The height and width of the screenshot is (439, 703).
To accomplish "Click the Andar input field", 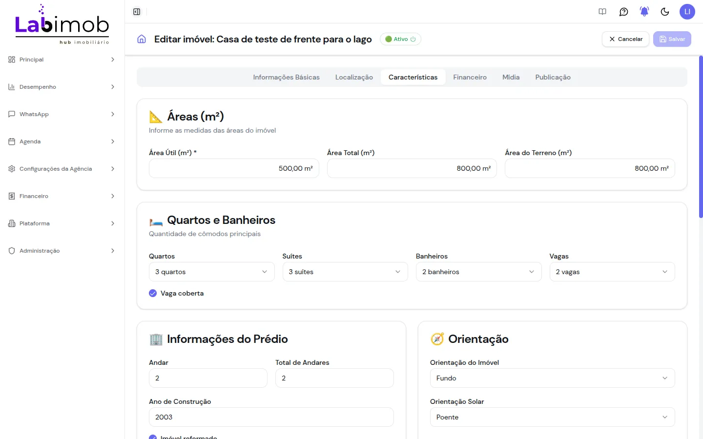I will [x=208, y=378].
